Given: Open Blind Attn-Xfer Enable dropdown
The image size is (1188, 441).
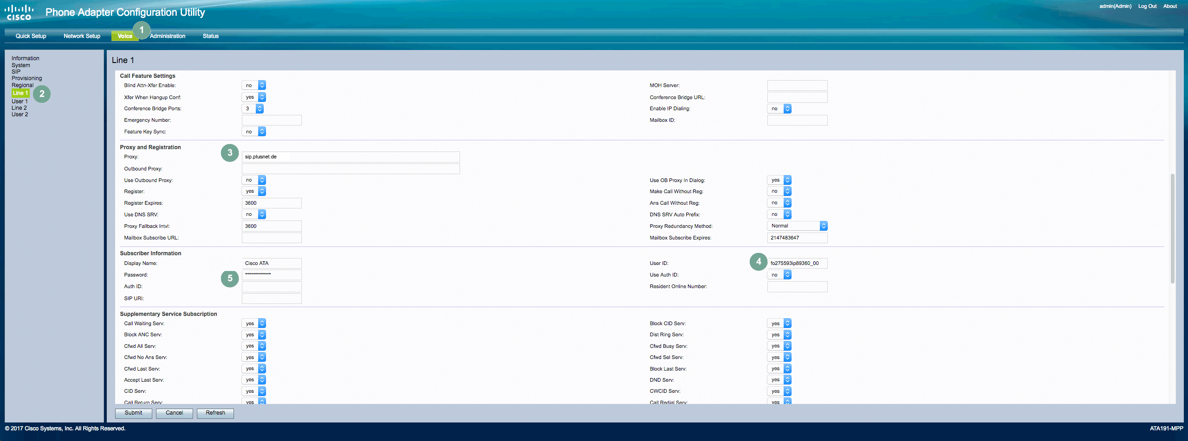Looking at the screenshot, I should (x=254, y=85).
